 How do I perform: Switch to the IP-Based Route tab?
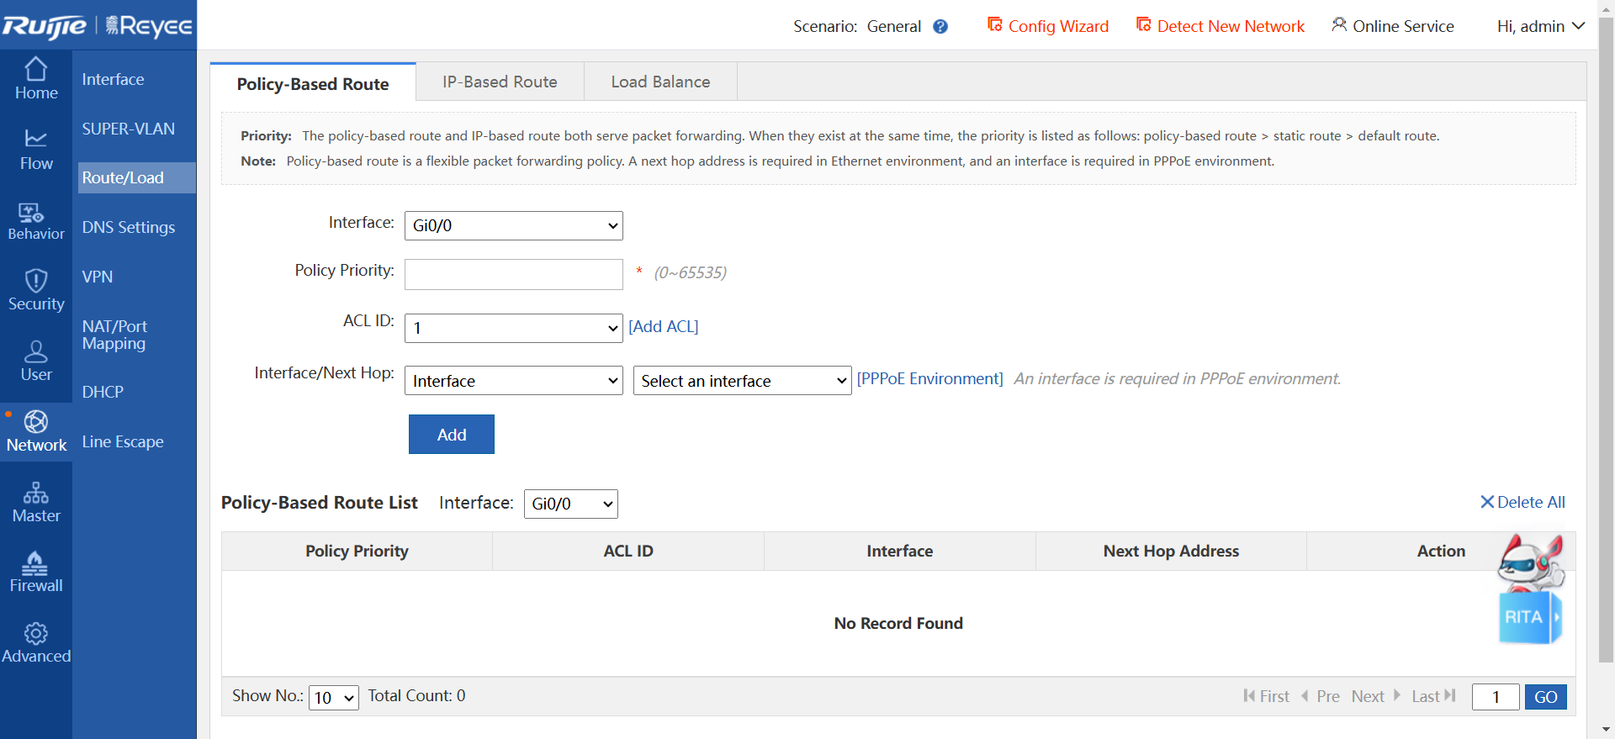[500, 82]
